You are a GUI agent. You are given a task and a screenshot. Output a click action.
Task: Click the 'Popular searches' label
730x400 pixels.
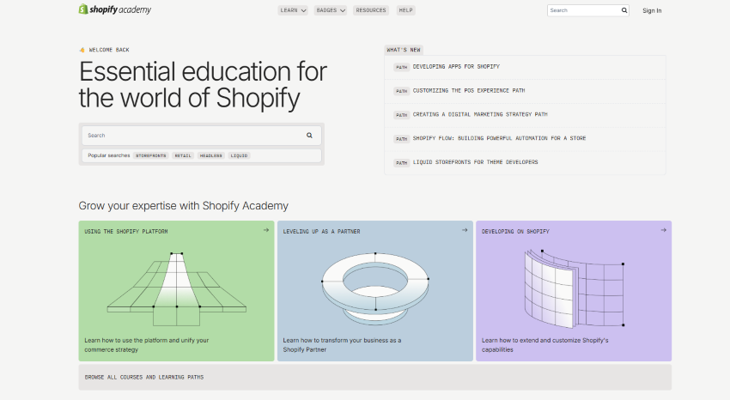click(109, 155)
